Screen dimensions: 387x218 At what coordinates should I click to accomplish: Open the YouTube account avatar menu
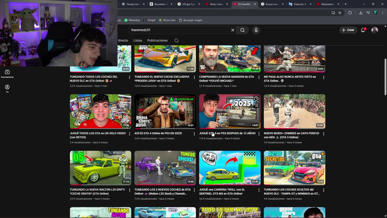pos(375,30)
